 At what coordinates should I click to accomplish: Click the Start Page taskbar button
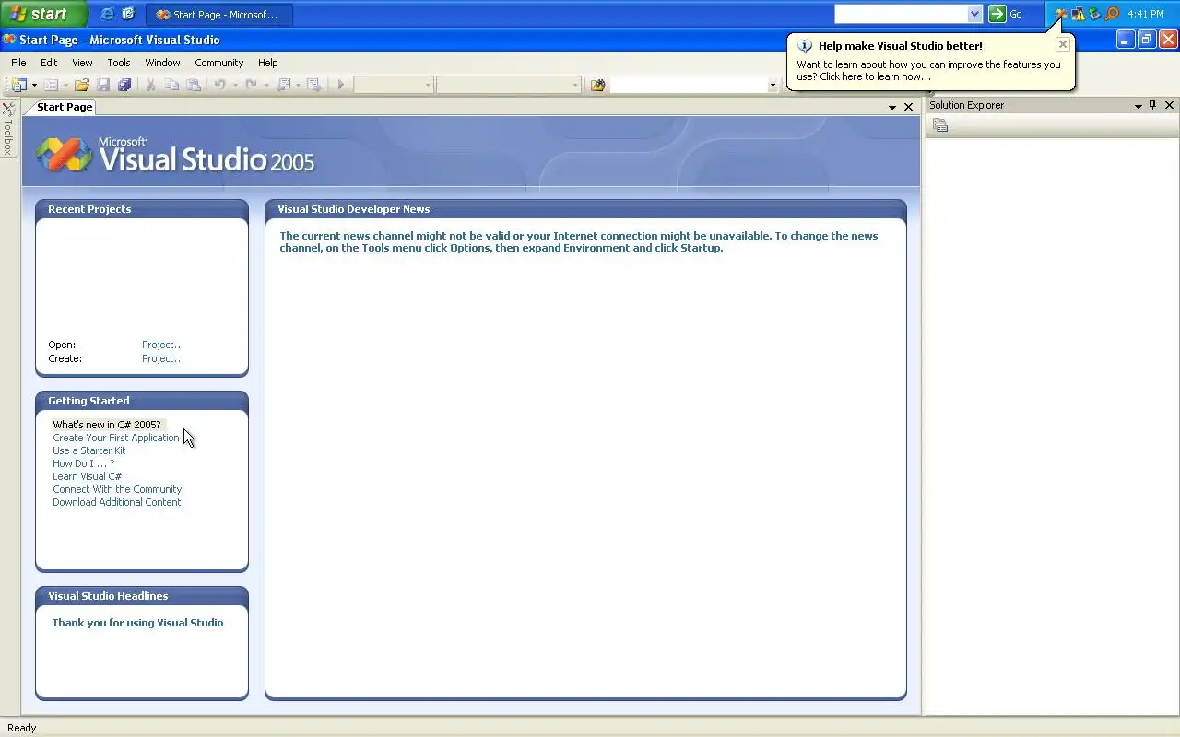click(x=219, y=14)
